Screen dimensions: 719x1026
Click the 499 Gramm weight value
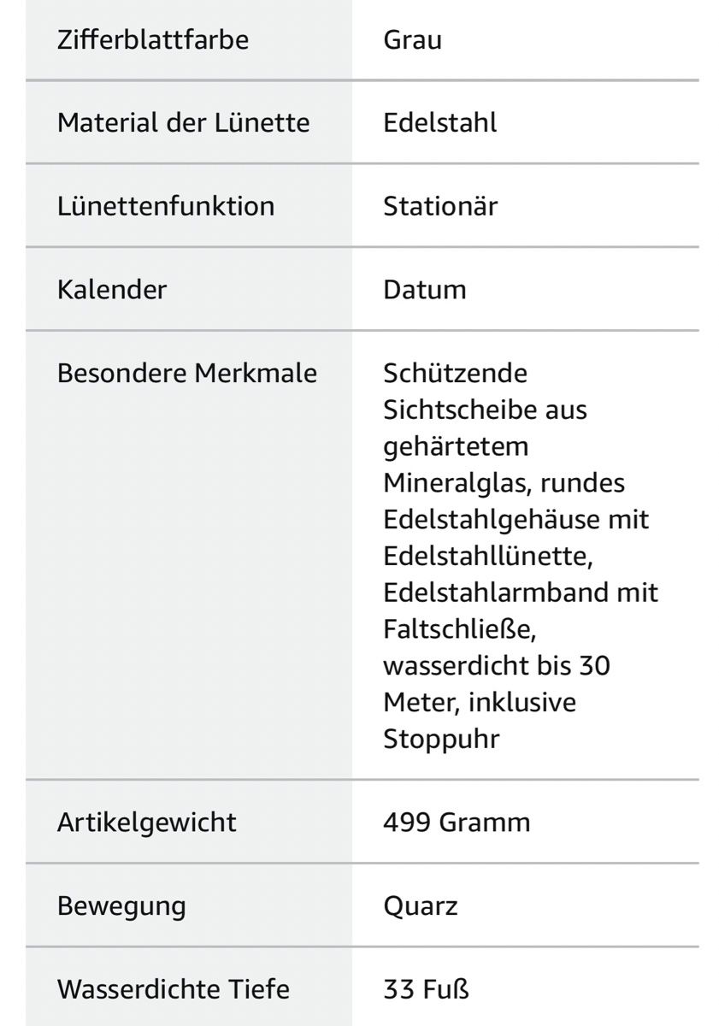click(457, 823)
